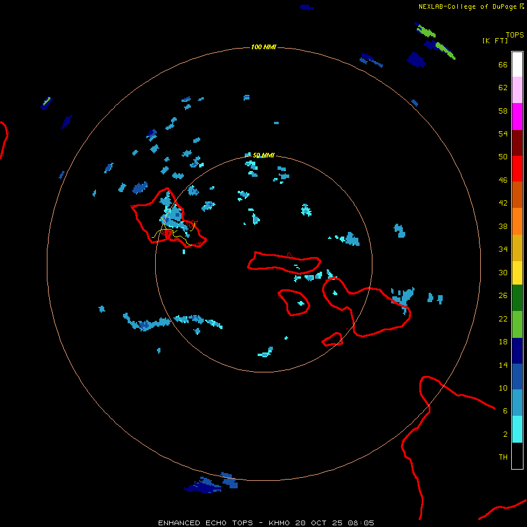
Task: Click the "NEXLAB-College of DuPage" text
Action: (467, 6)
